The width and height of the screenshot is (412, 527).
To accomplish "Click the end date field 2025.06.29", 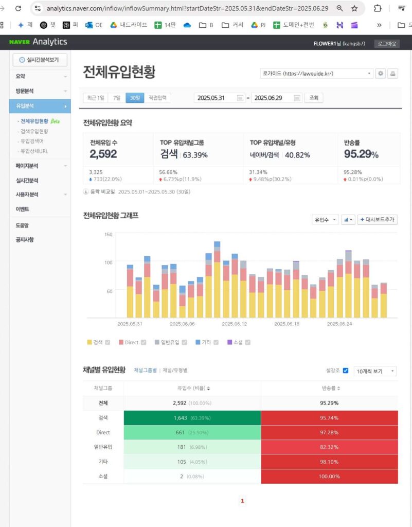I will coord(276,98).
